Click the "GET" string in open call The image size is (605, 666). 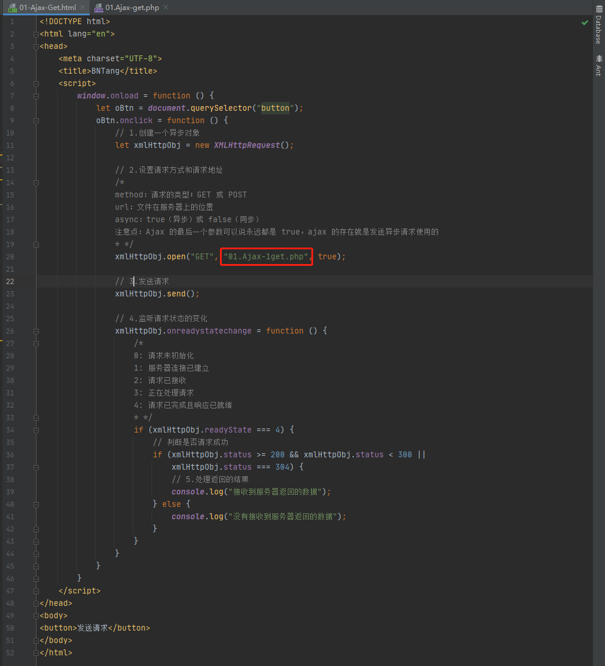[x=202, y=256]
